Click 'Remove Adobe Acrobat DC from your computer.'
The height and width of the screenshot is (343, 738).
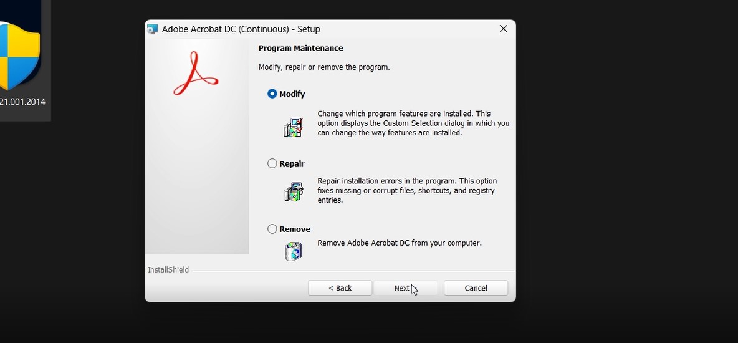(x=400, y=243)
